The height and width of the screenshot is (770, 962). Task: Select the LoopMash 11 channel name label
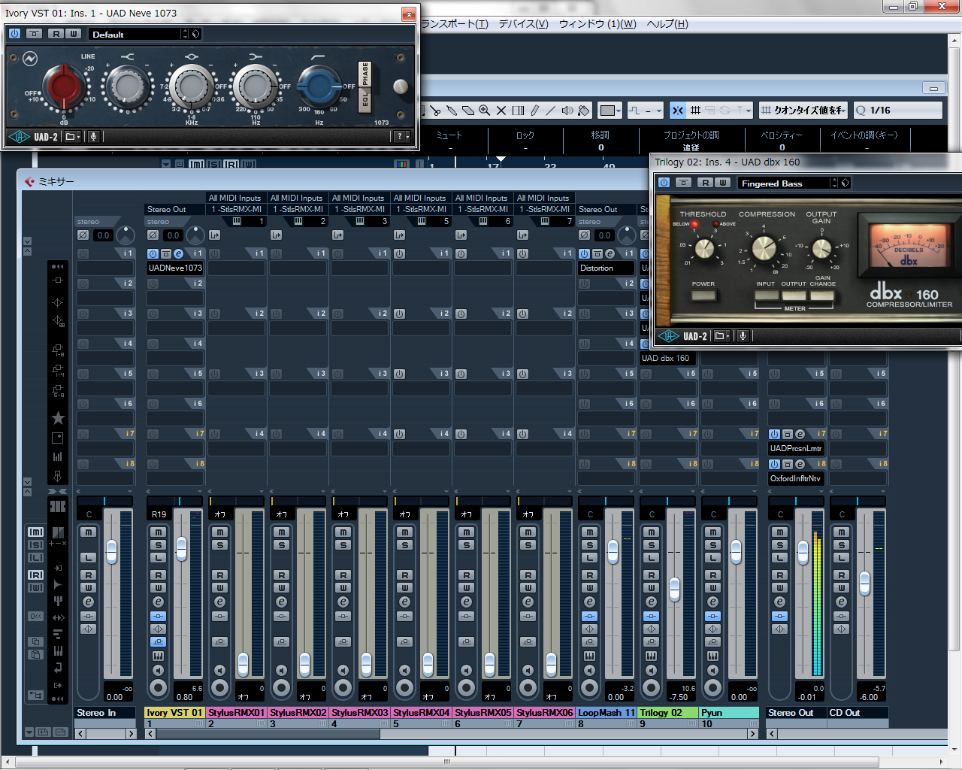tap(607, 713)
